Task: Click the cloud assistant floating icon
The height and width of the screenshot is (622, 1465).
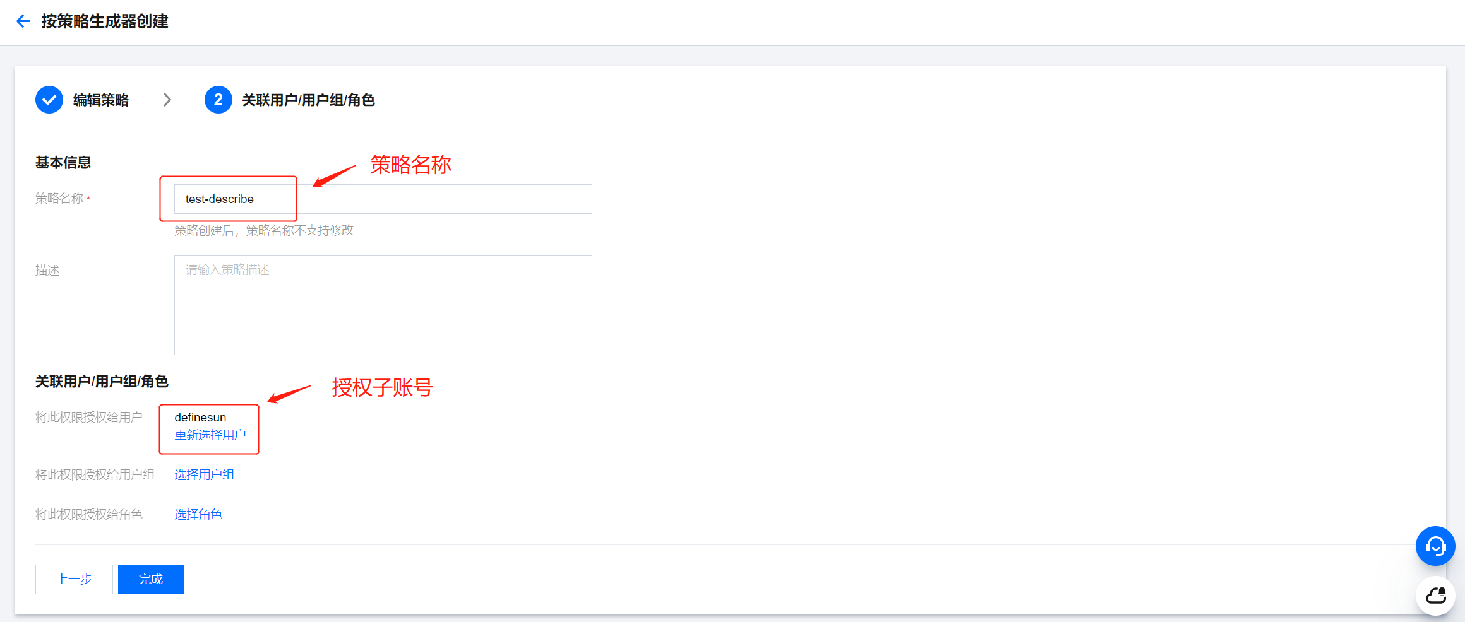Action: point(1435,595)
